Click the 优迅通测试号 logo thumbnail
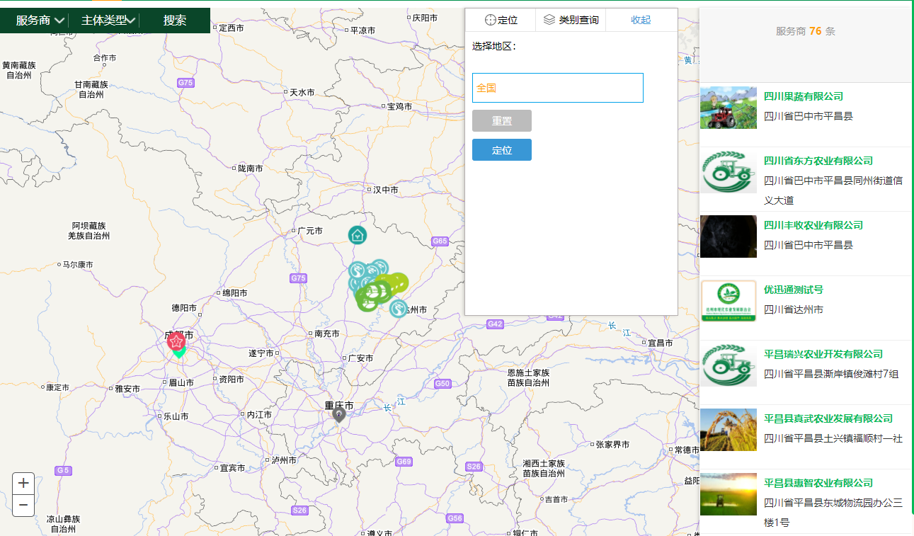The width and height of the screenshot is (914, 536). click(x=729, y=301)
